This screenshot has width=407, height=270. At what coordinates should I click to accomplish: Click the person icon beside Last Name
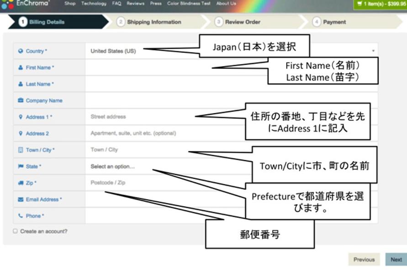[21, 84]
